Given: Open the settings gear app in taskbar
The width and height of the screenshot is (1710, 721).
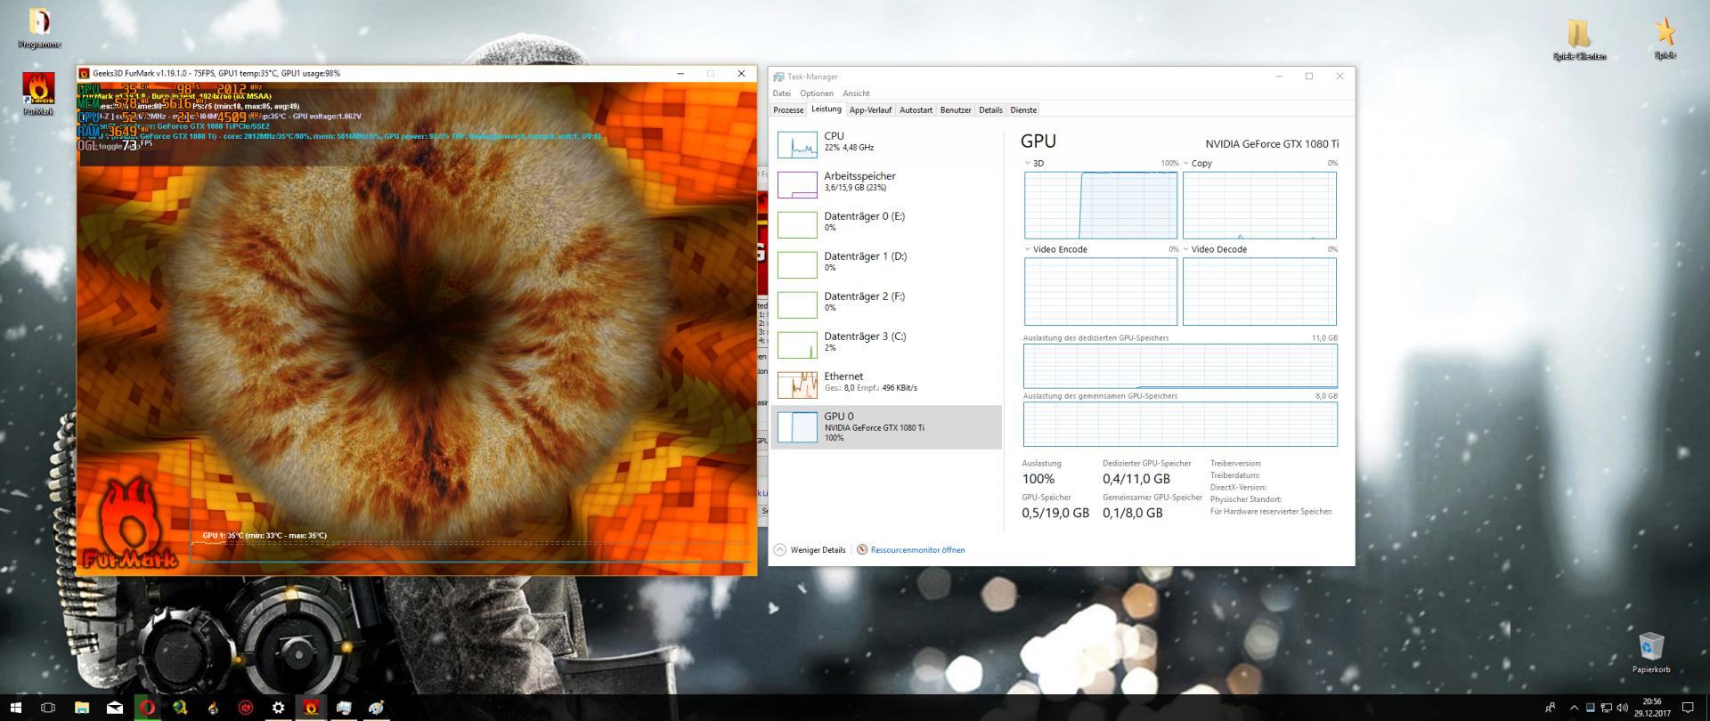Looking at the screenshot, I should pyautogui.click(x=278, y=708).
